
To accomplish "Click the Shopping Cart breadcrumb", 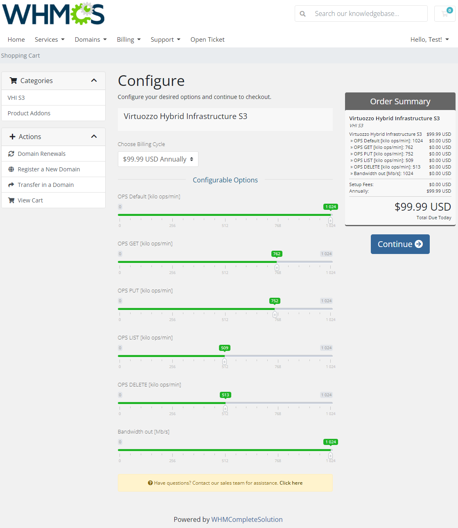I will (20, 56).
